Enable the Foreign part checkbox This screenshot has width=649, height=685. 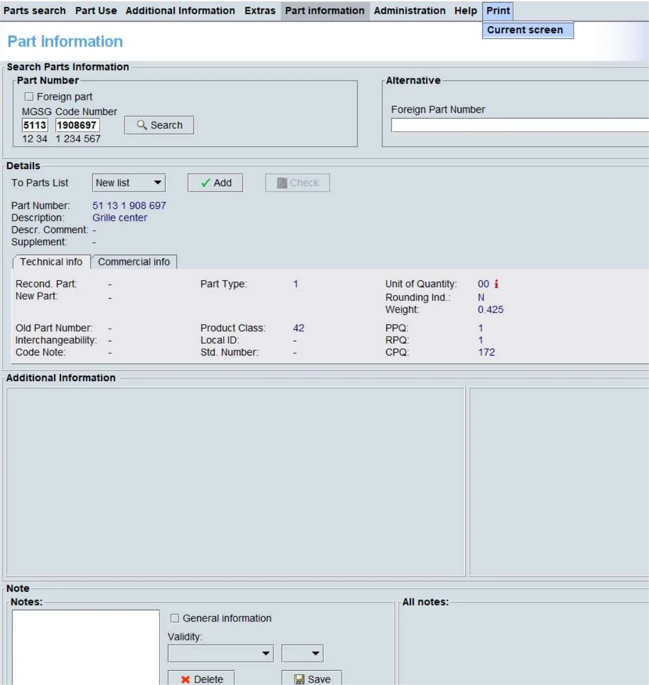[28, 97]
